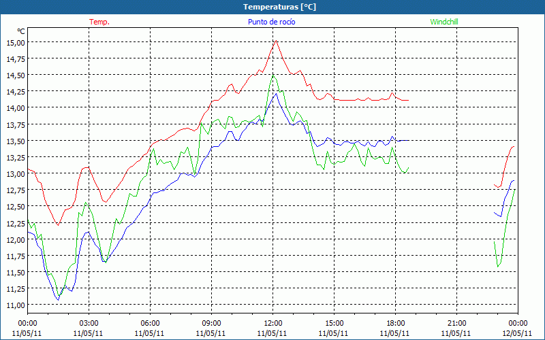Click the 15:00 time label
Screen dimensions: 545x340
(334, 324)
